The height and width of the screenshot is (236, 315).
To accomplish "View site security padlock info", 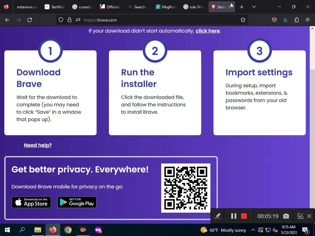I will [70, 20].
